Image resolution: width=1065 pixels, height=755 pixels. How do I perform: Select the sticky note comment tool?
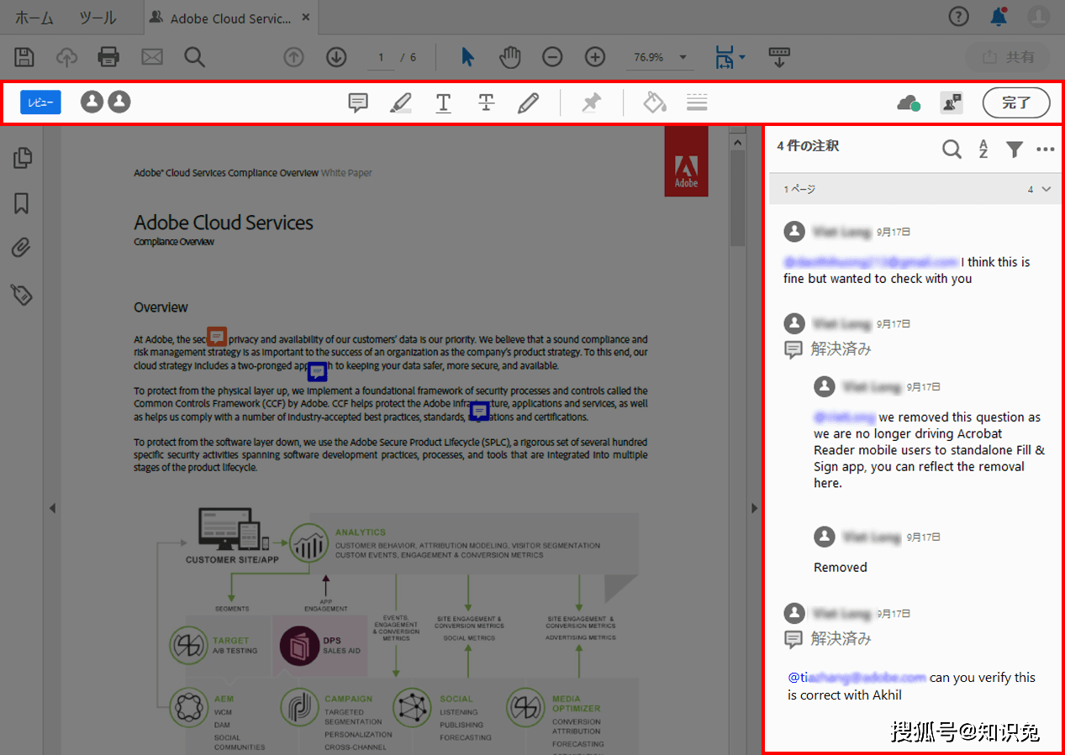(357, 102)
